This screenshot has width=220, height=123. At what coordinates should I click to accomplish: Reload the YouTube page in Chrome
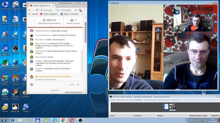coord(37,10)
